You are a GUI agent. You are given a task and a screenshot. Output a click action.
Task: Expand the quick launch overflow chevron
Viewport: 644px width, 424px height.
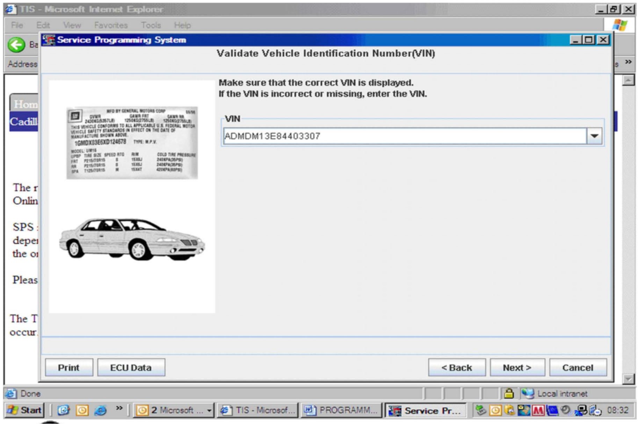(x=119, y=408)
